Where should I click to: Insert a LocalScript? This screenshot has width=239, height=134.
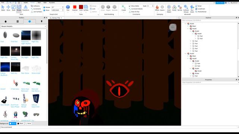coord(200,9)
